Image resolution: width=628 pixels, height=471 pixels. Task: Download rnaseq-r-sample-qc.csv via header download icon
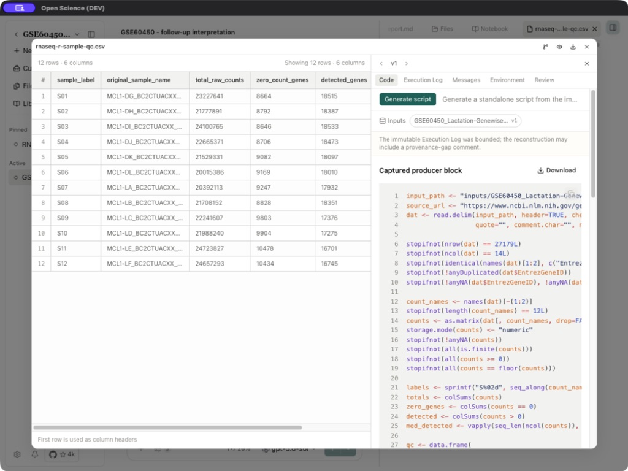(x=573, y=47)
